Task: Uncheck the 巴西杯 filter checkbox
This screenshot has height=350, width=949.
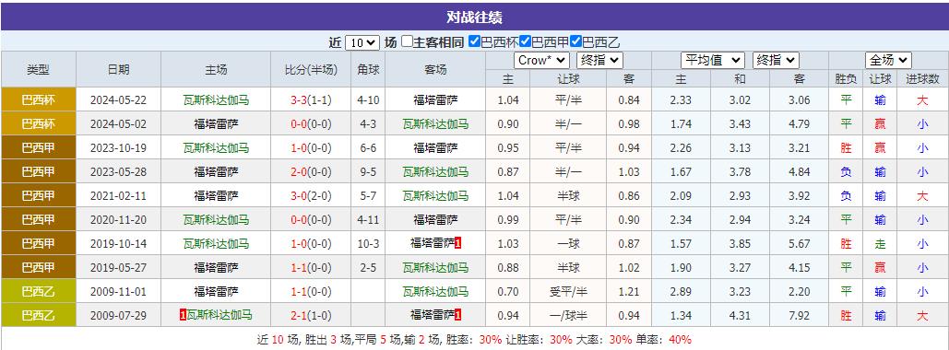Action: pyautogui.click(x=474, y=41)
